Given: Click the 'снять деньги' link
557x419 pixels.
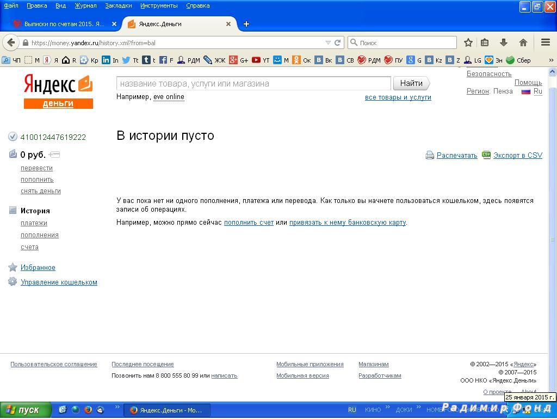Looking at the screenshot, I should click(41, 191).
